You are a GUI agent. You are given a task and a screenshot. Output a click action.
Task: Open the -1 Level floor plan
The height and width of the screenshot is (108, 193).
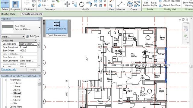[x=17, y=83]
